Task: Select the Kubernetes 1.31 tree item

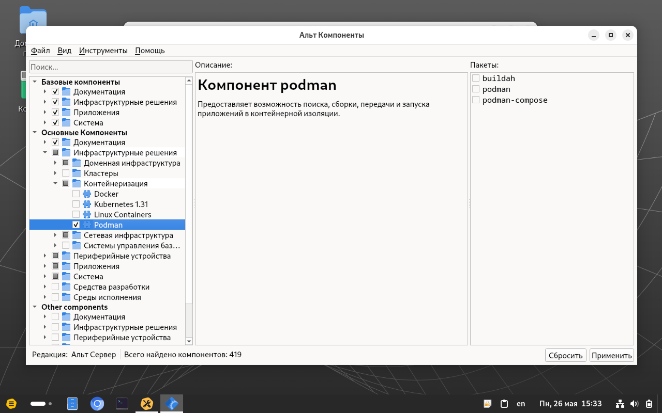Action: tap(121, 204)
